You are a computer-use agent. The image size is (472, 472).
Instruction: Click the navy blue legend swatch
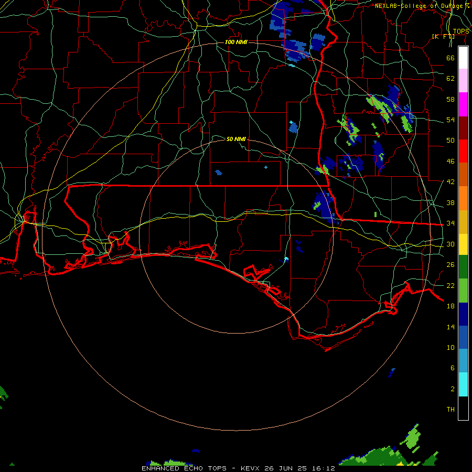[463, 314]
